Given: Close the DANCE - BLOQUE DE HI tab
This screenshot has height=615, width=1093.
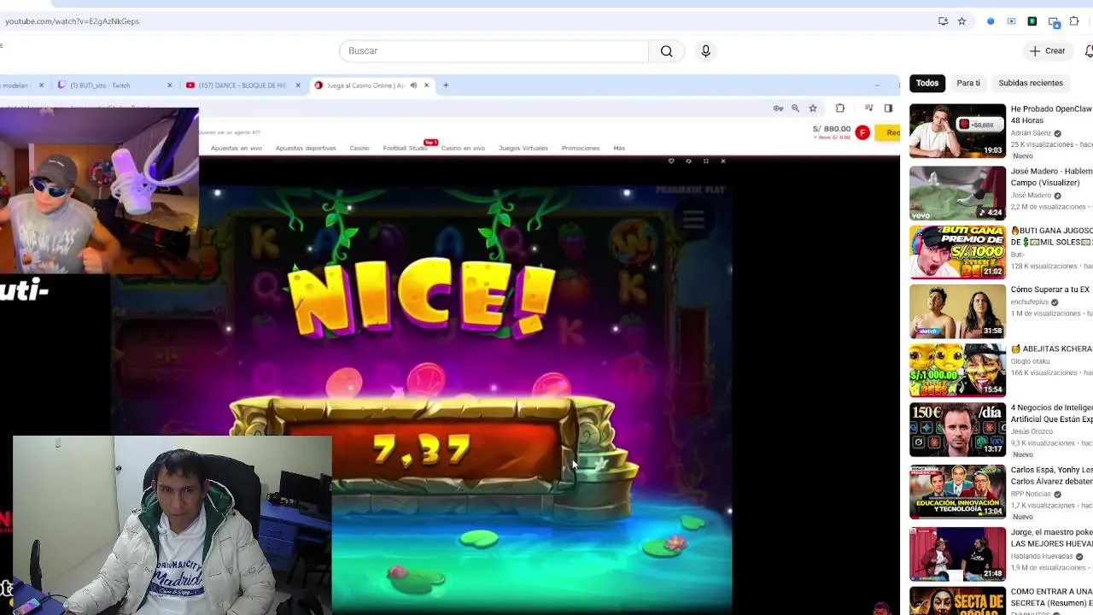Looking at the screenshot, I should coord(298,85).
